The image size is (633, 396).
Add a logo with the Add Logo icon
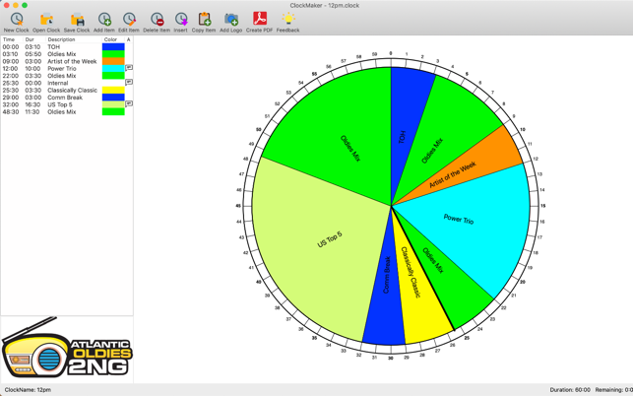click(230, 21)
